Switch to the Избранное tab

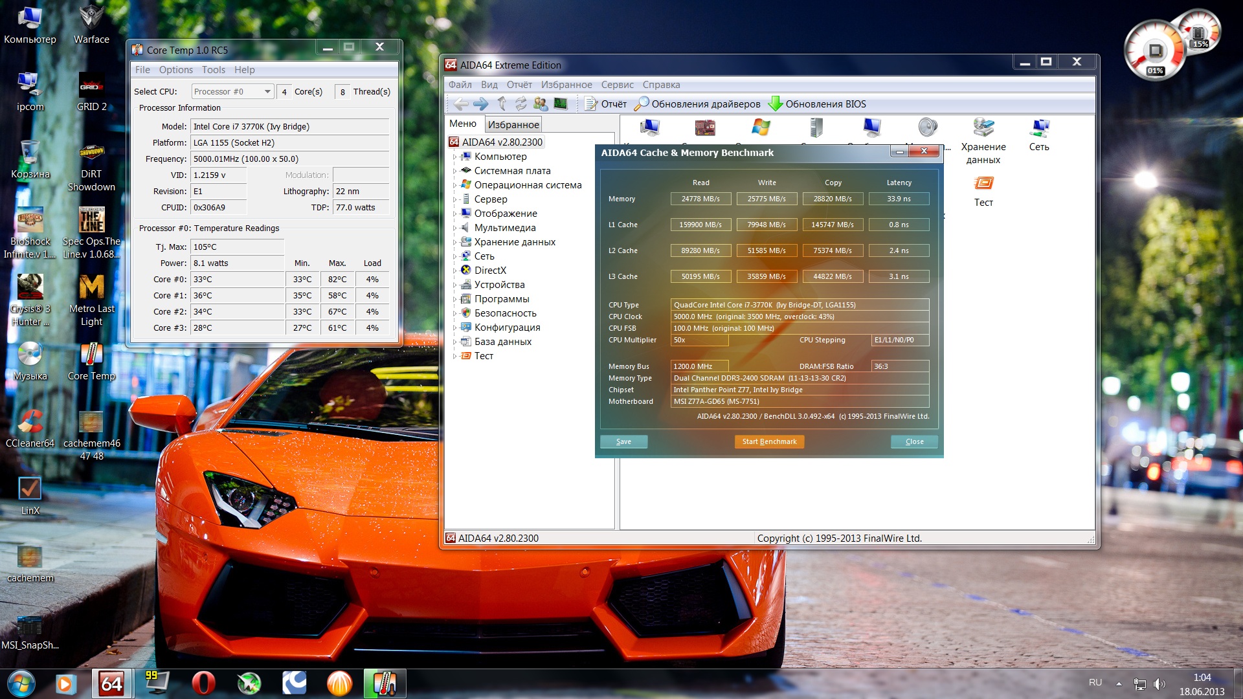click(513, 124)
